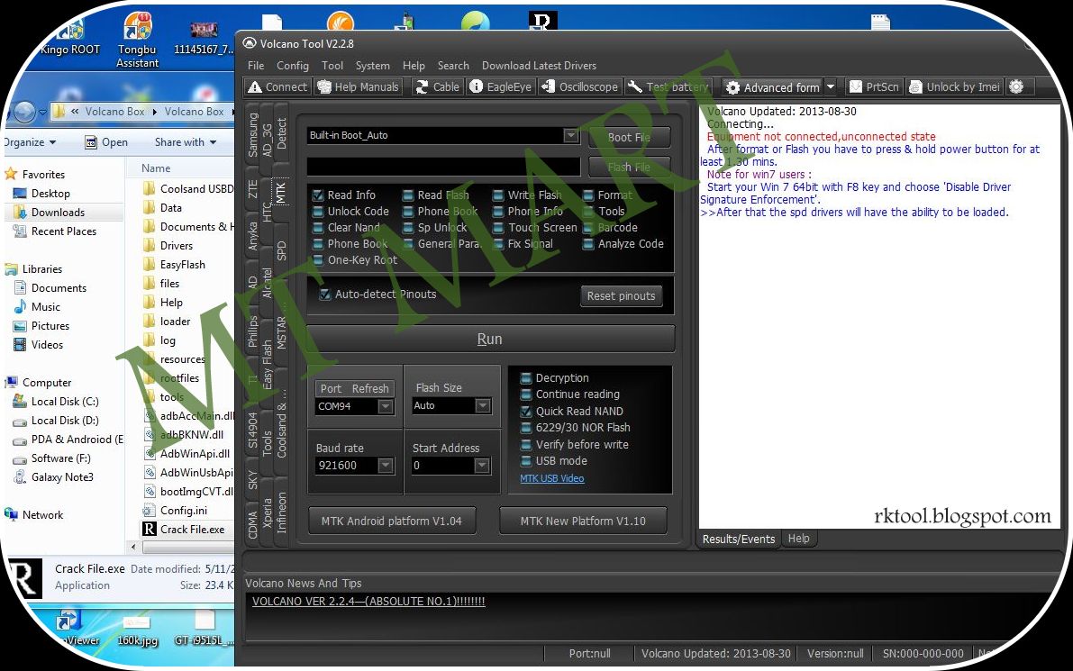The image size is (1073, 671).
Task: Click Network in Explorer navigation pane
Action: pos(34,515)
